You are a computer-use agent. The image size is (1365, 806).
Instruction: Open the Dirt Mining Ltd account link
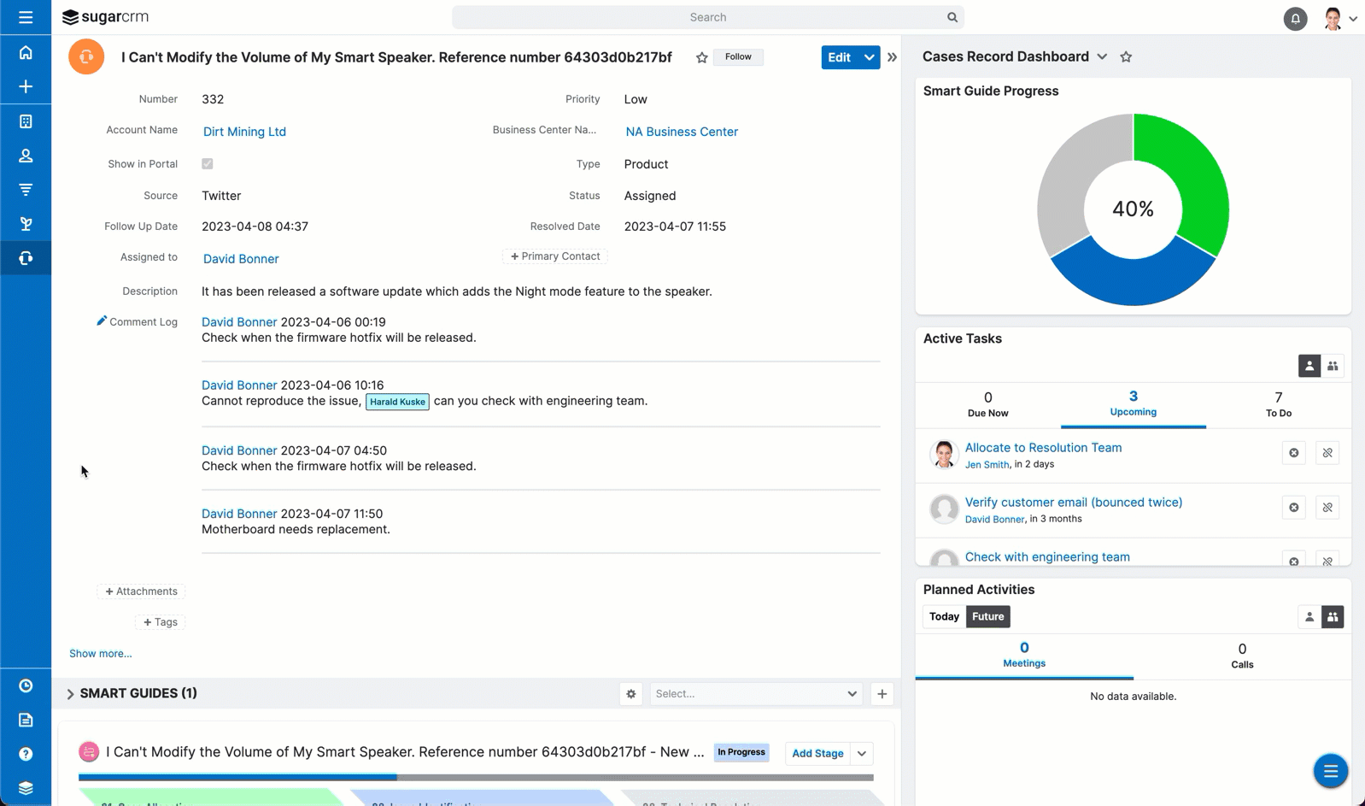pyautogui.click(x=244, y=132)
